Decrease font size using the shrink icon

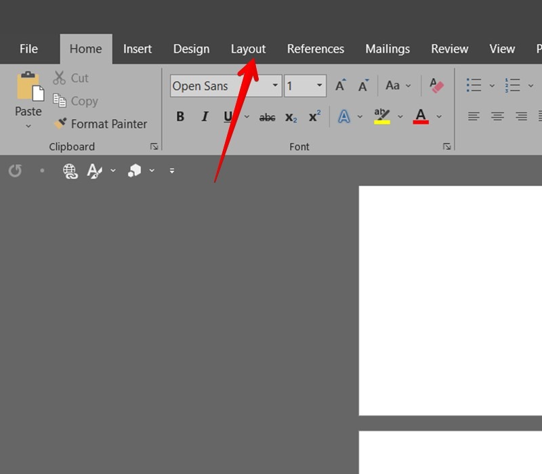pos(364,85)
